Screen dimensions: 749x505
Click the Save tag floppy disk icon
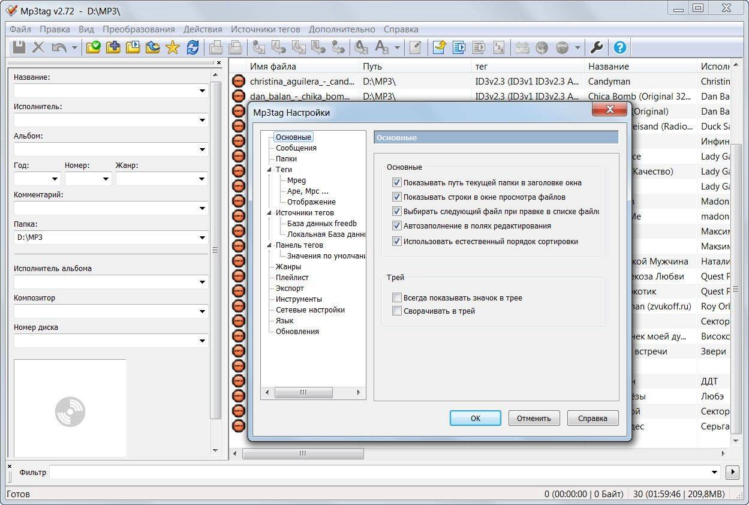tap(19, 47)
